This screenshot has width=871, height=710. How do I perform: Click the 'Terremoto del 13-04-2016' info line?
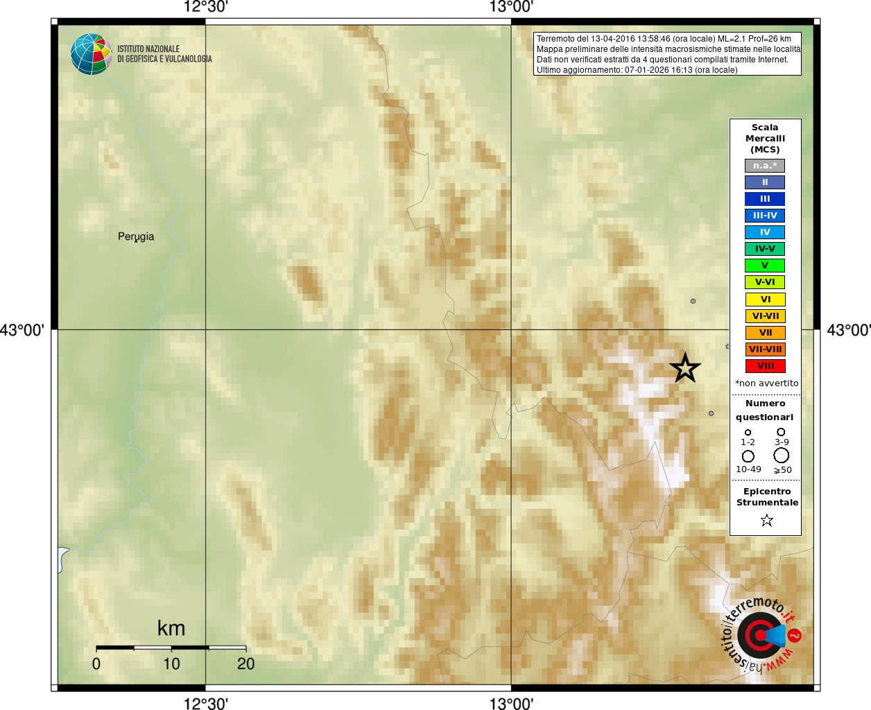click(x=664, y=39)
